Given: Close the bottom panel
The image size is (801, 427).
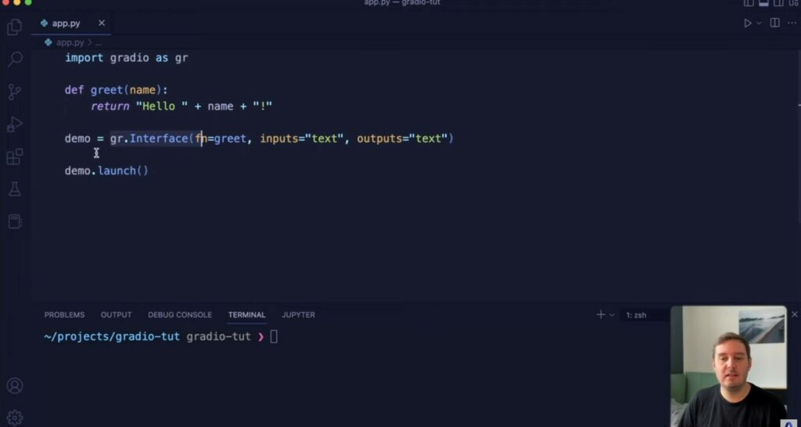Looking at the screenshot, I should (795, 314).
